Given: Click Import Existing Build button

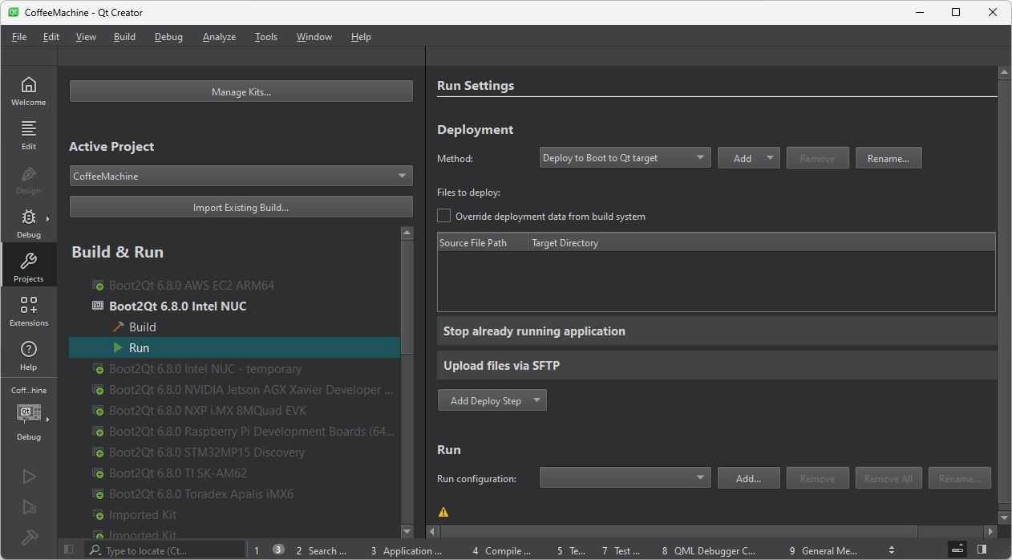Looking at the screenshot, I should [241, 207].
